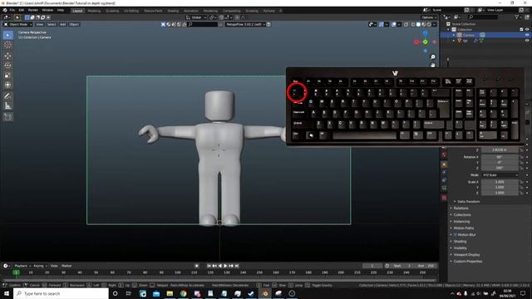Select the Rotate tool
Viewport: 532px width, 299px height.
tap(7, 66)
